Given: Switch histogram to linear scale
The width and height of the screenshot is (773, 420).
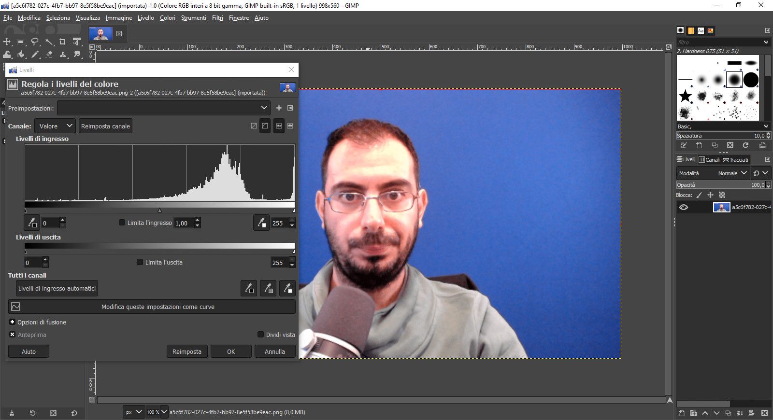Looking at the screenshot, I should (279, 126).
